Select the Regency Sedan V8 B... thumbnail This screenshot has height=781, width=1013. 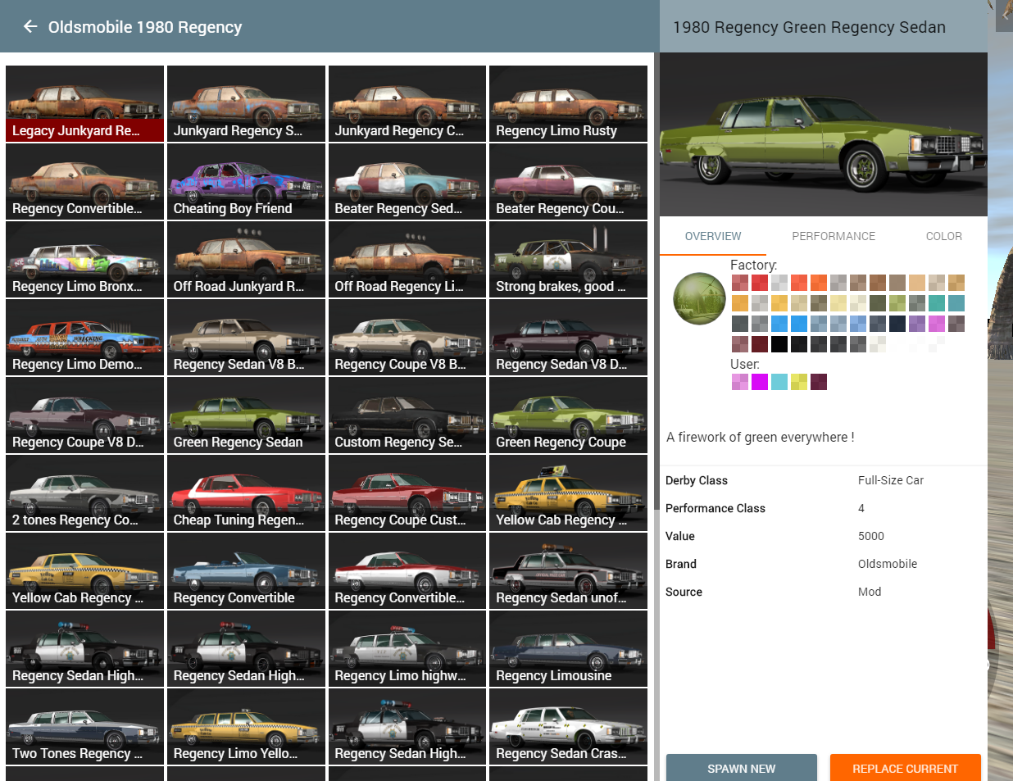tap(246, 337)
